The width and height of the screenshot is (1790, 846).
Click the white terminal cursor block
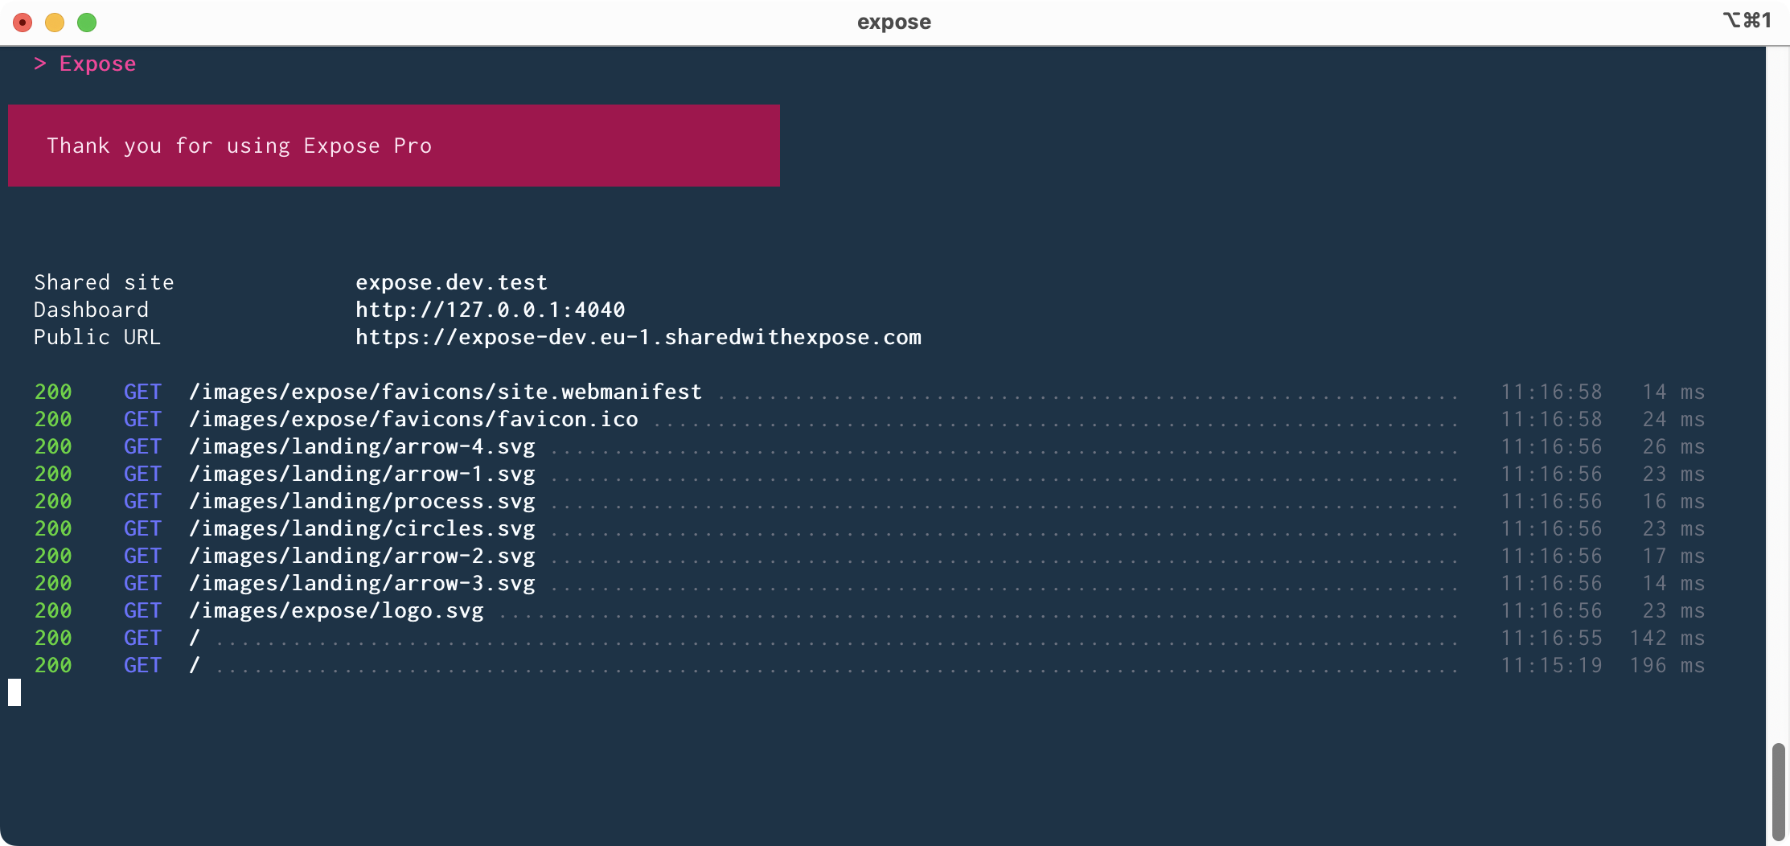pos(14,692)
